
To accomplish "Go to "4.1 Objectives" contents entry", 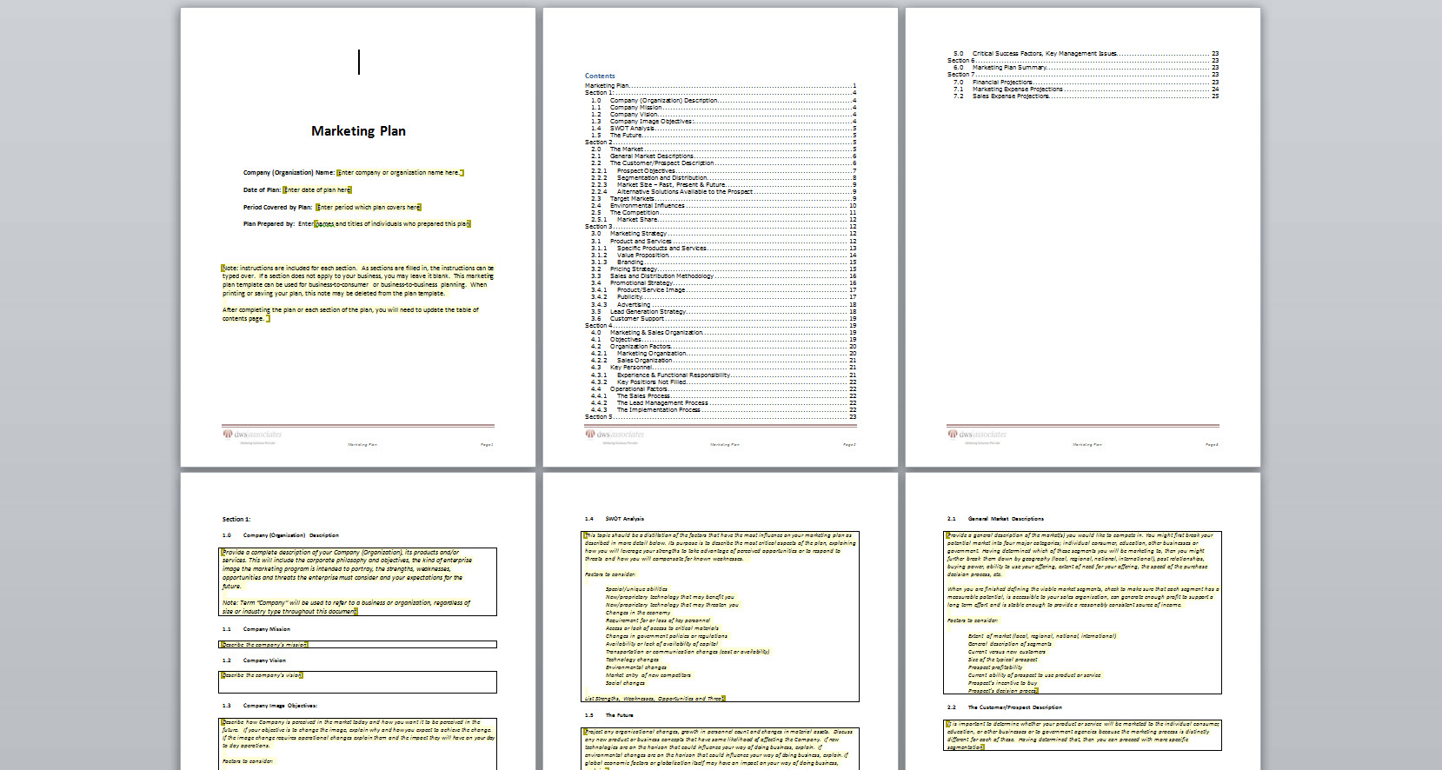I will (723, 340).
